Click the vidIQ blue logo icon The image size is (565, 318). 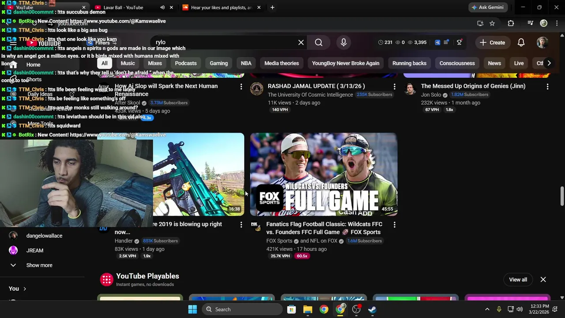pos(437,42)
